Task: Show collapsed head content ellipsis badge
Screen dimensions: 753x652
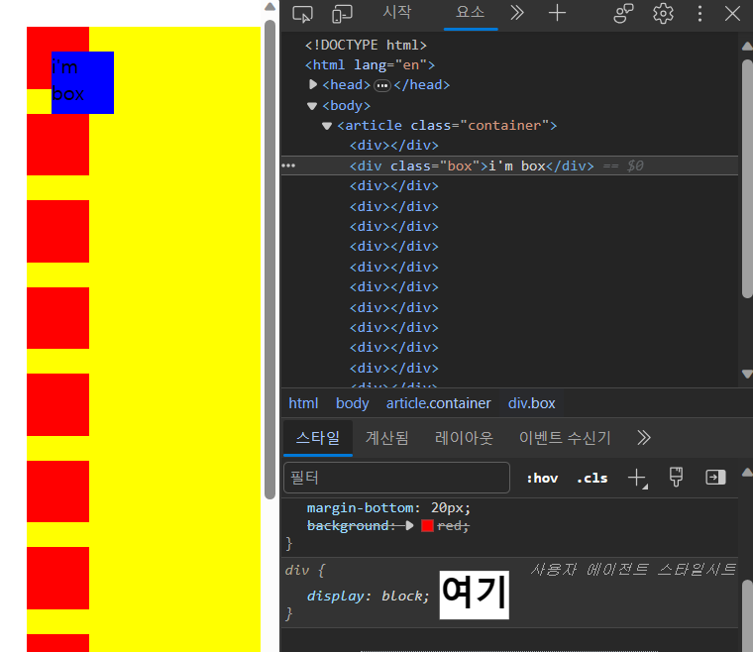Action: [382, 85]
